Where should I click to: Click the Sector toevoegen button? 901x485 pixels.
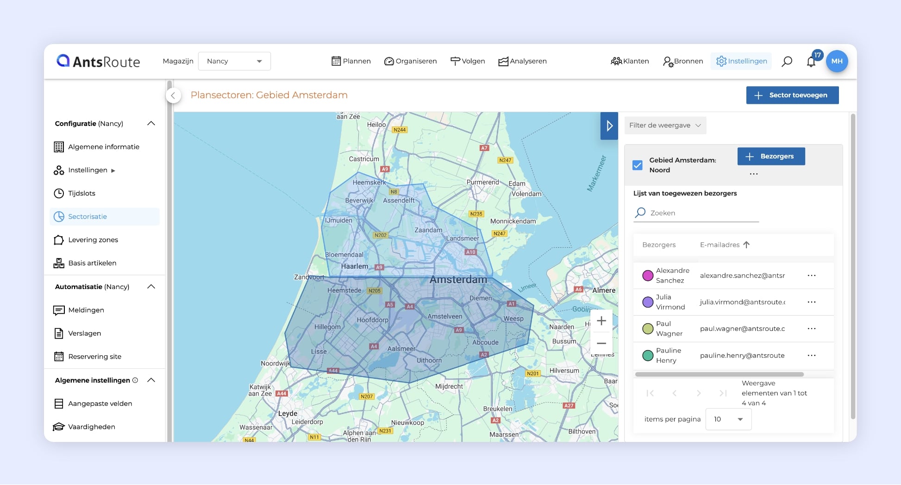(792, 95)
